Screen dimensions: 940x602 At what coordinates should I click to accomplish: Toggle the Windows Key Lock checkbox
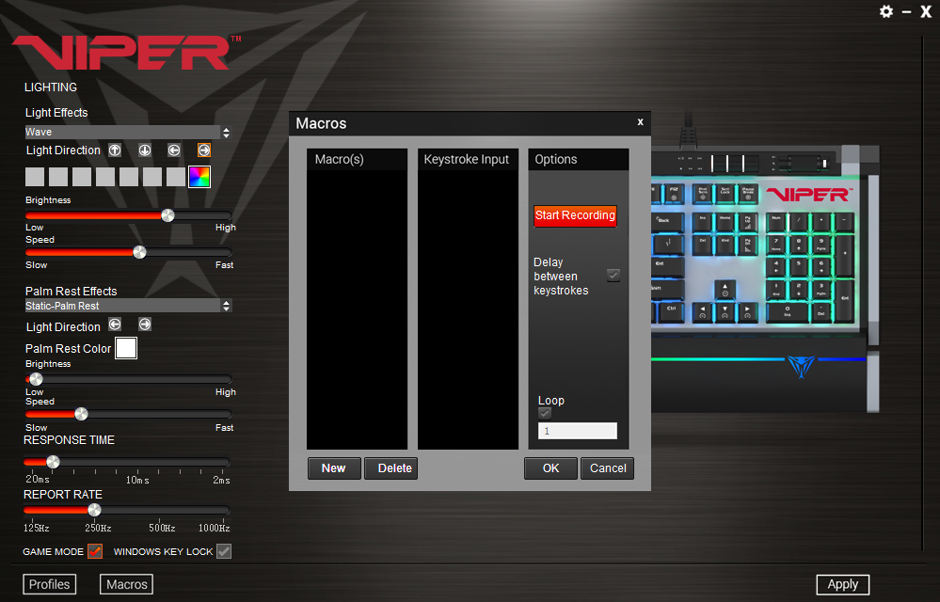[224, 551]
